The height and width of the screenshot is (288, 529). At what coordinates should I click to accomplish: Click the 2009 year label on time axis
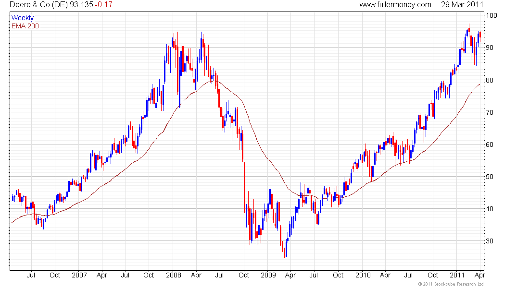click(268, 275)
